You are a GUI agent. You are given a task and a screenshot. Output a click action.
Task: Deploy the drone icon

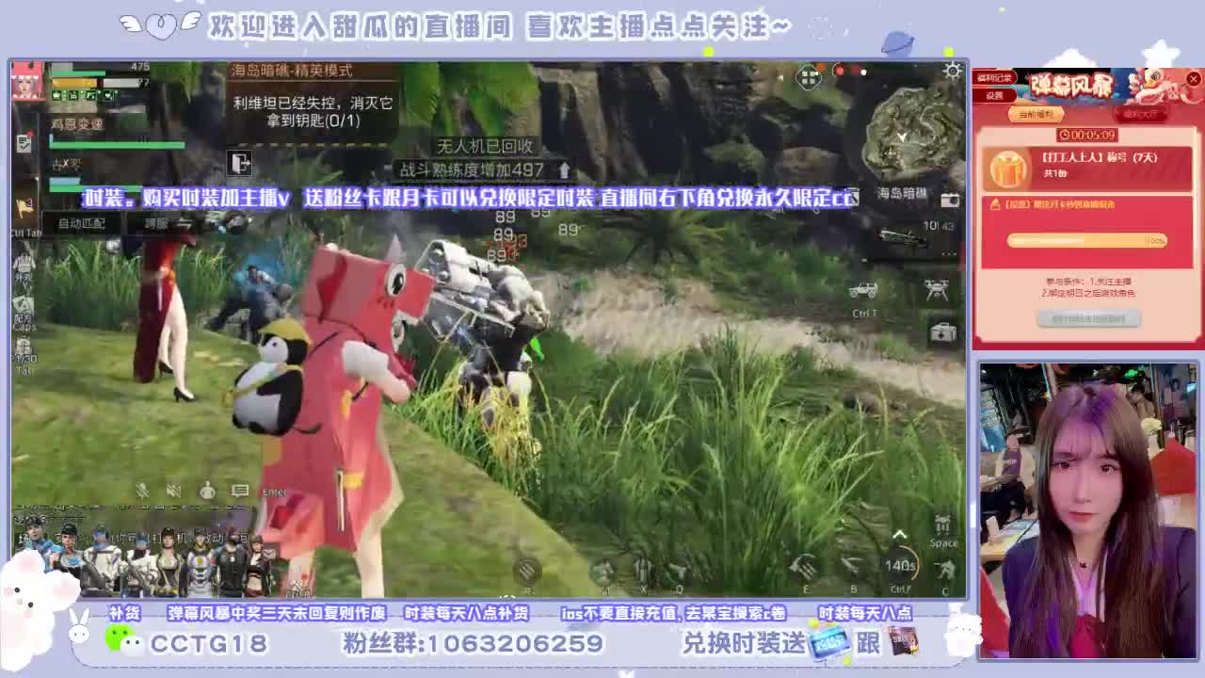click(936, 291)
